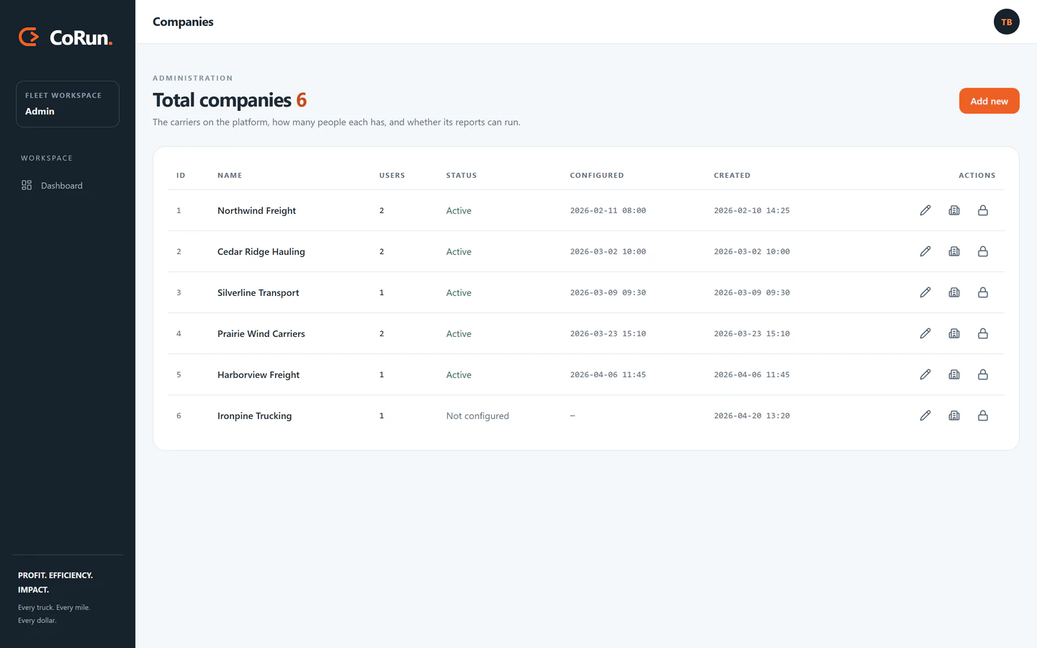Click the Prairie Wind Carriers name
Screen dimensions: 1037x648
coord(261,333)
